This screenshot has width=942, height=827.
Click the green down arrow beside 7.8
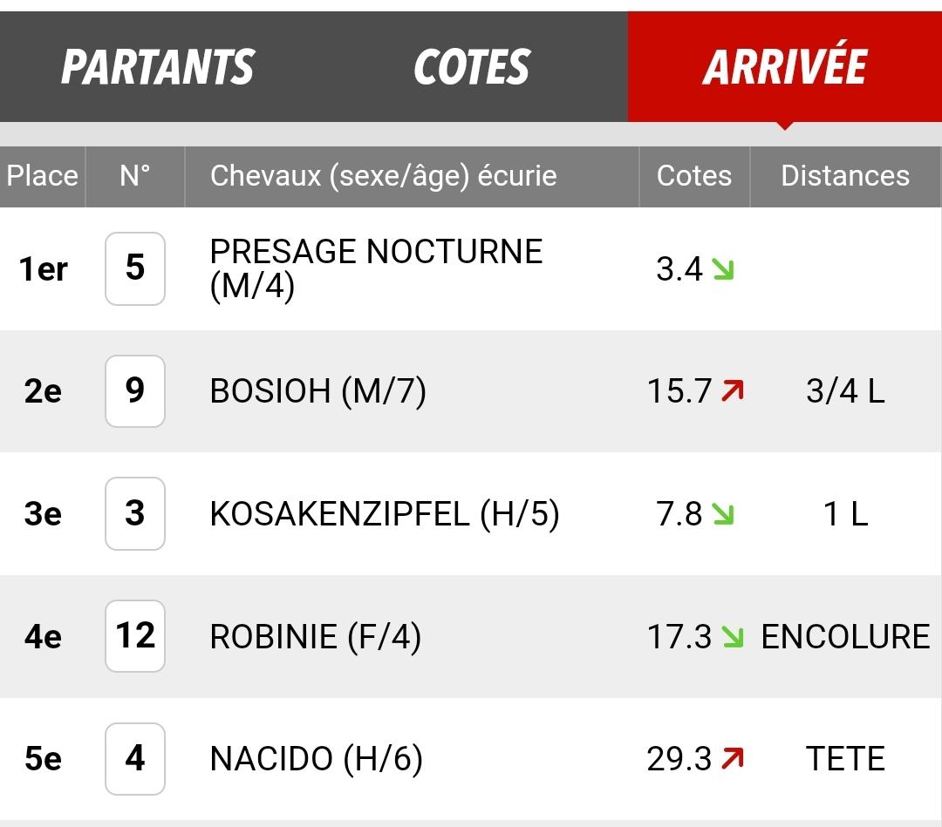coord(723,514)
